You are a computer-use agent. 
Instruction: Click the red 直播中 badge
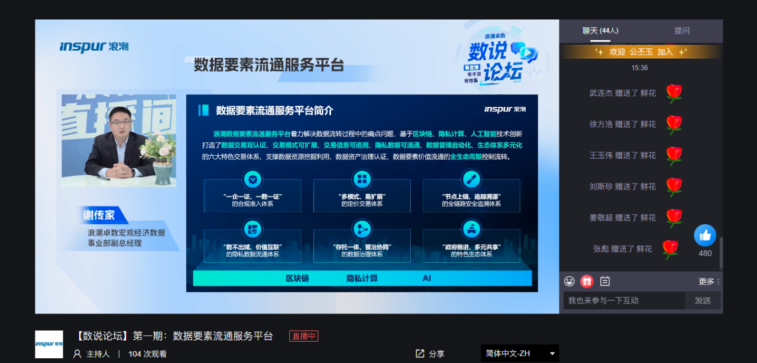point(304,336)
